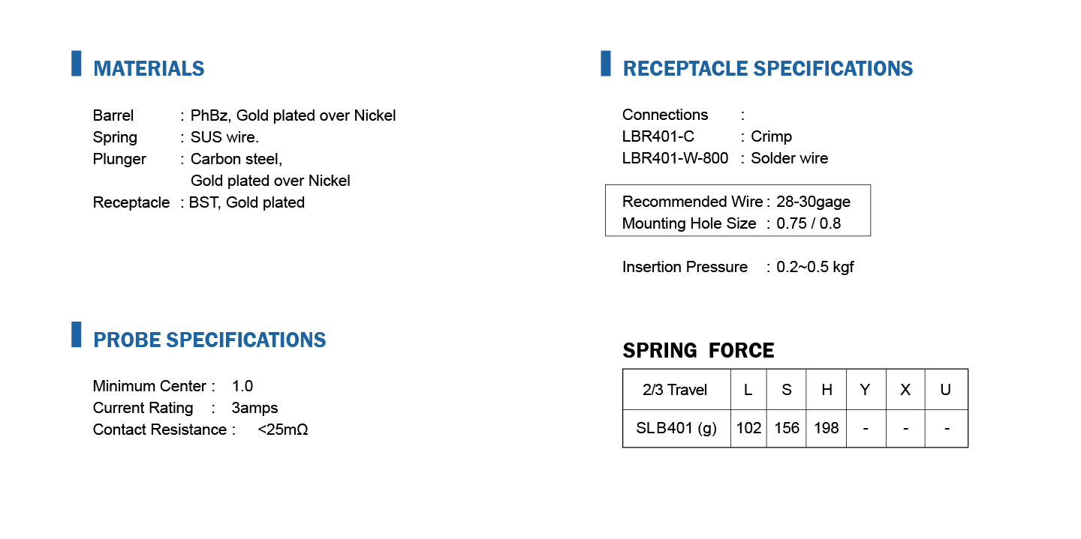Click the SPRING FORCE title
Viewport: 1081px width, 539px height.
coord(698,351)
